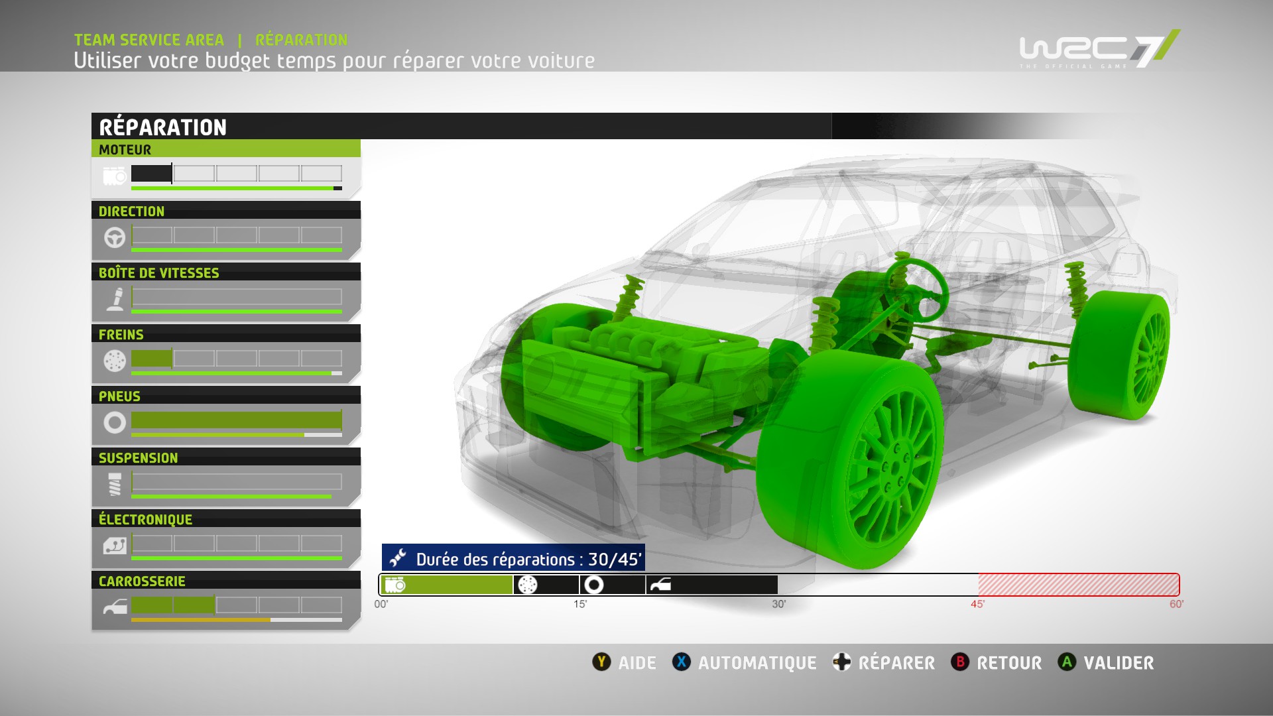This screenshot has width=1273, height=716.
Task: Click engine icon on repair timeline
Action: click(x=395, y=585)
